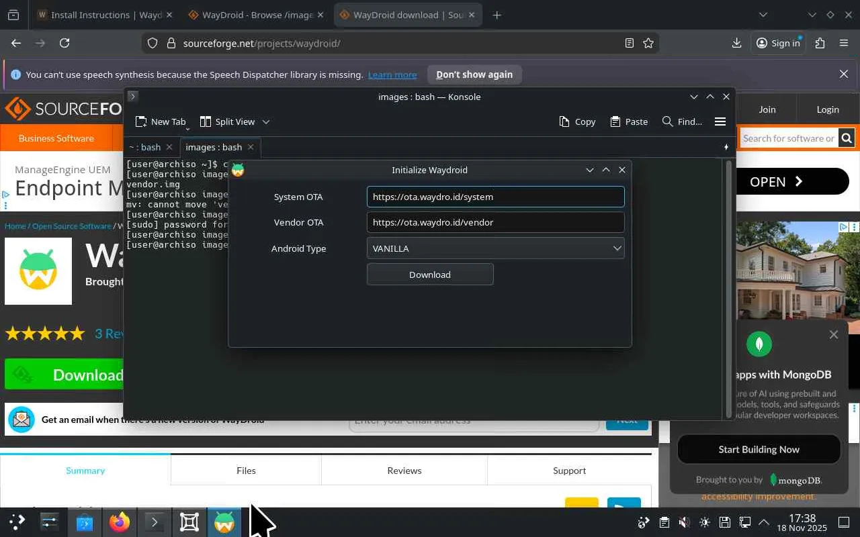Screen dimensions: 860x537
Task: Close the '~ : bash' Konsole tab
Action: coord(169,147)
